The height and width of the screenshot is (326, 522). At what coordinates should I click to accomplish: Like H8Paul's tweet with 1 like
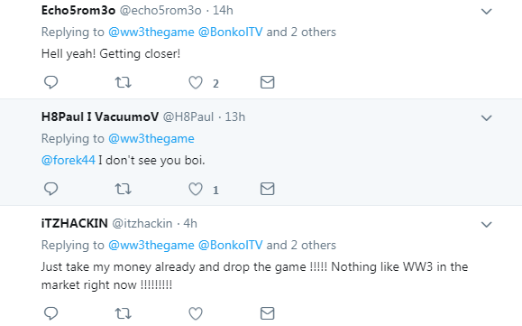click(x=196, y=190)
